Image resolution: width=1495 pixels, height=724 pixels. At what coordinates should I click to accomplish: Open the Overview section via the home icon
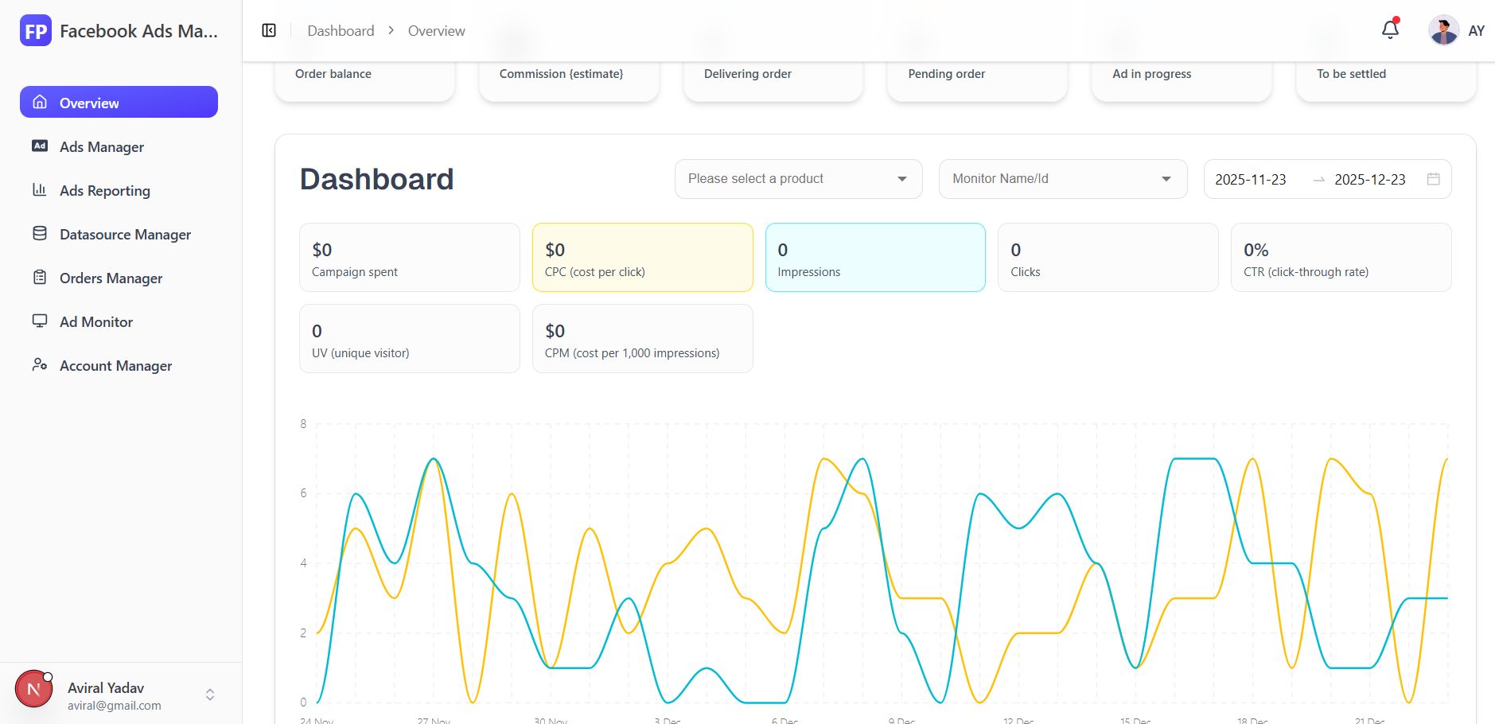point(41,102)
